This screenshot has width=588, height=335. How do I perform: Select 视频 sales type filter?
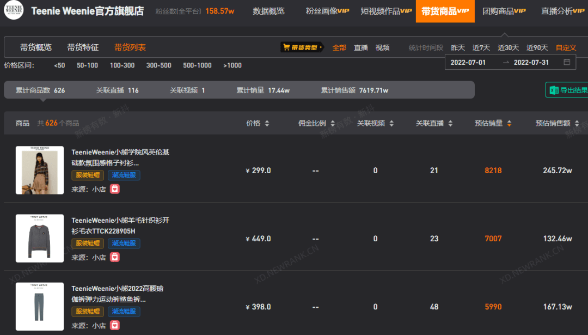coord(383,47)
